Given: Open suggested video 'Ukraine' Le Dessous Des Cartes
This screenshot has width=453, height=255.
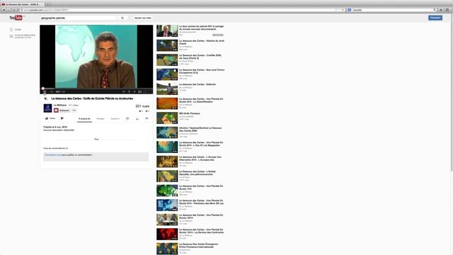Looking at the screenshot, I should [190, 132].
